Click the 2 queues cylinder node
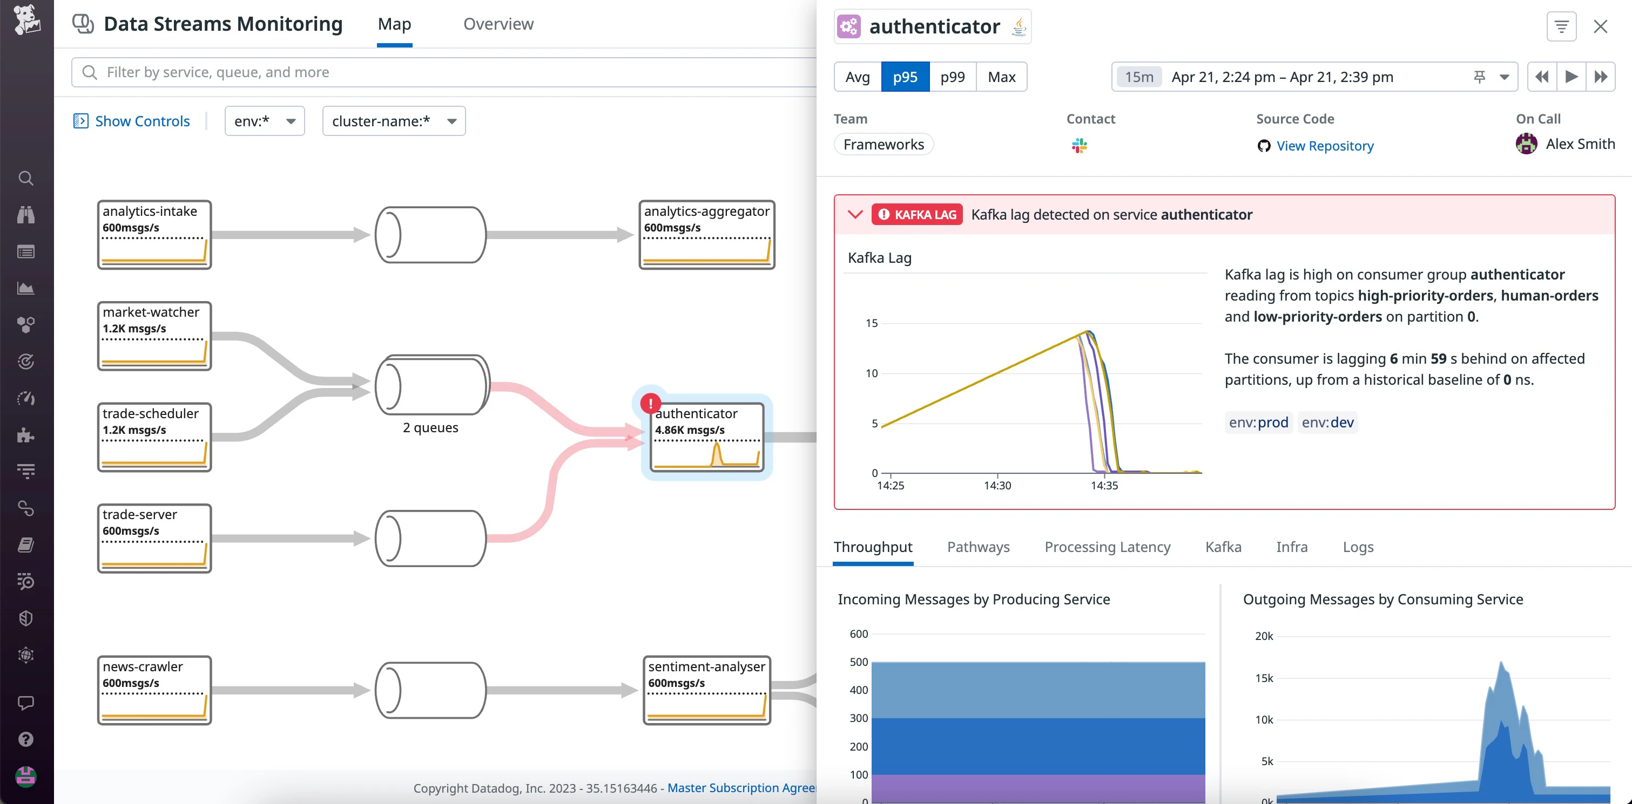Screen dimensions: 1632x804 (432, 385)
